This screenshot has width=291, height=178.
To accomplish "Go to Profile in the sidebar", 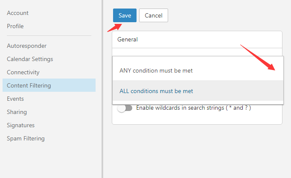I will pos(15,26).
